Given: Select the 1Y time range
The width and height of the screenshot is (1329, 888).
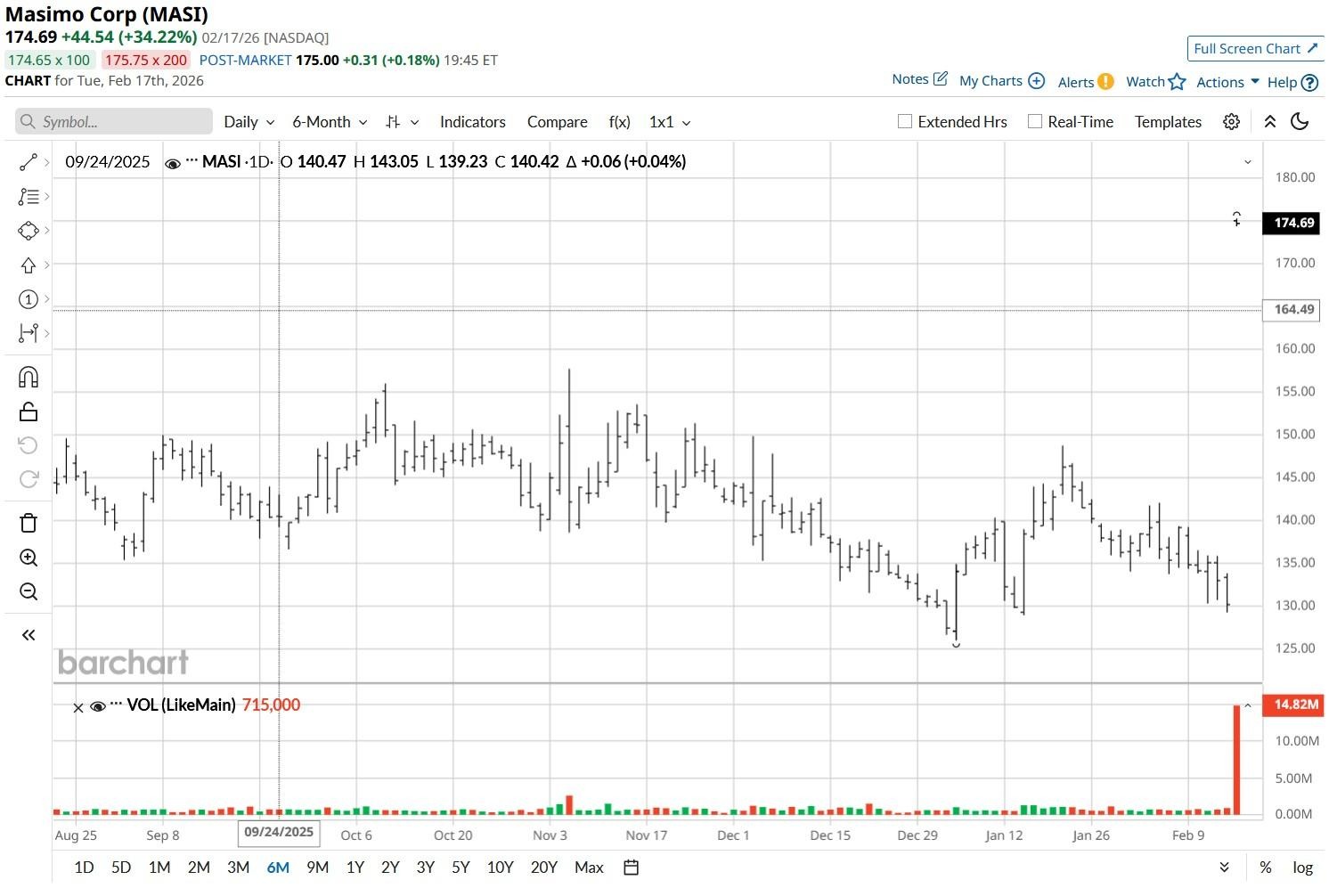Looking at the screenshot, I should pyautogui.click(x=355, y=868).
